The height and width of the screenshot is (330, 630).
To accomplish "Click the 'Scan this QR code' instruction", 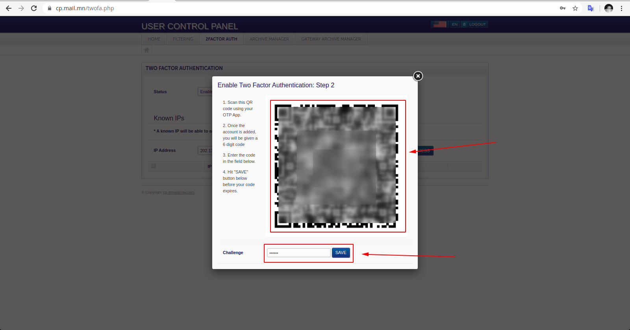I will (x=238, y=109).
